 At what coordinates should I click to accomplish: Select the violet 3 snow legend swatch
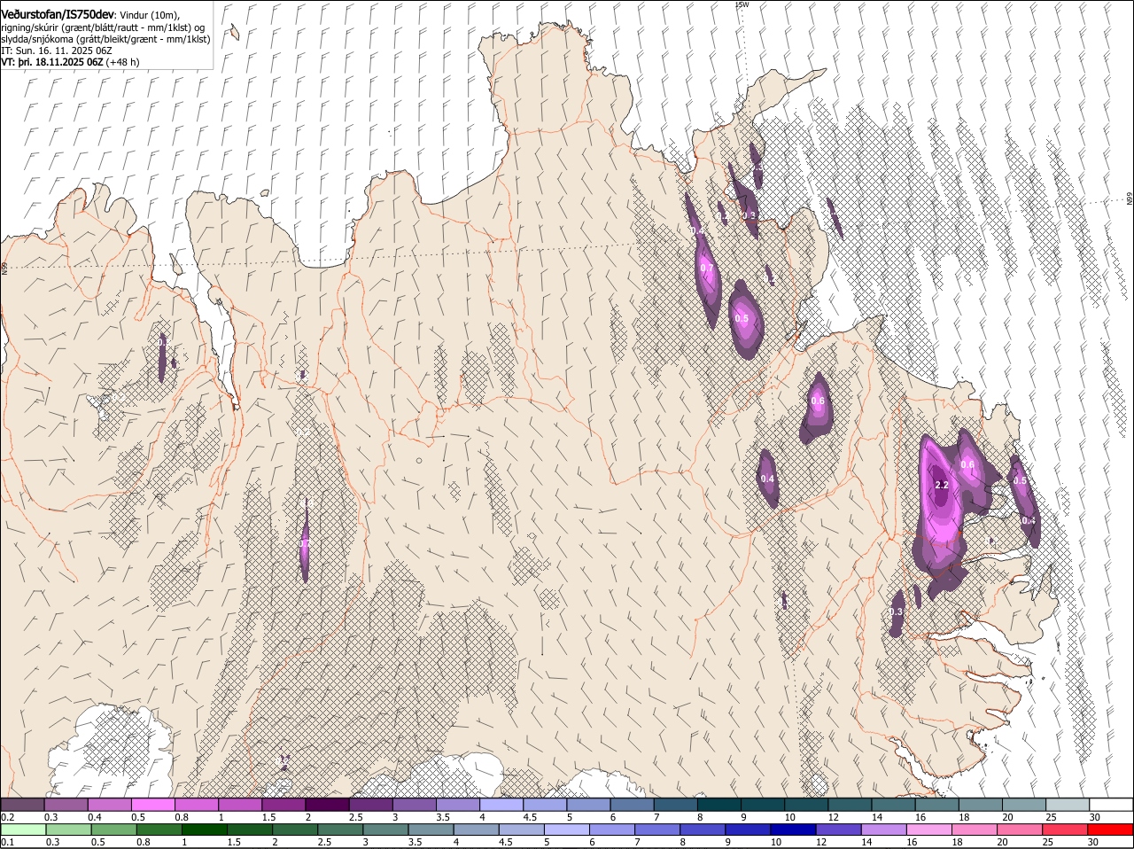(414, 805)
